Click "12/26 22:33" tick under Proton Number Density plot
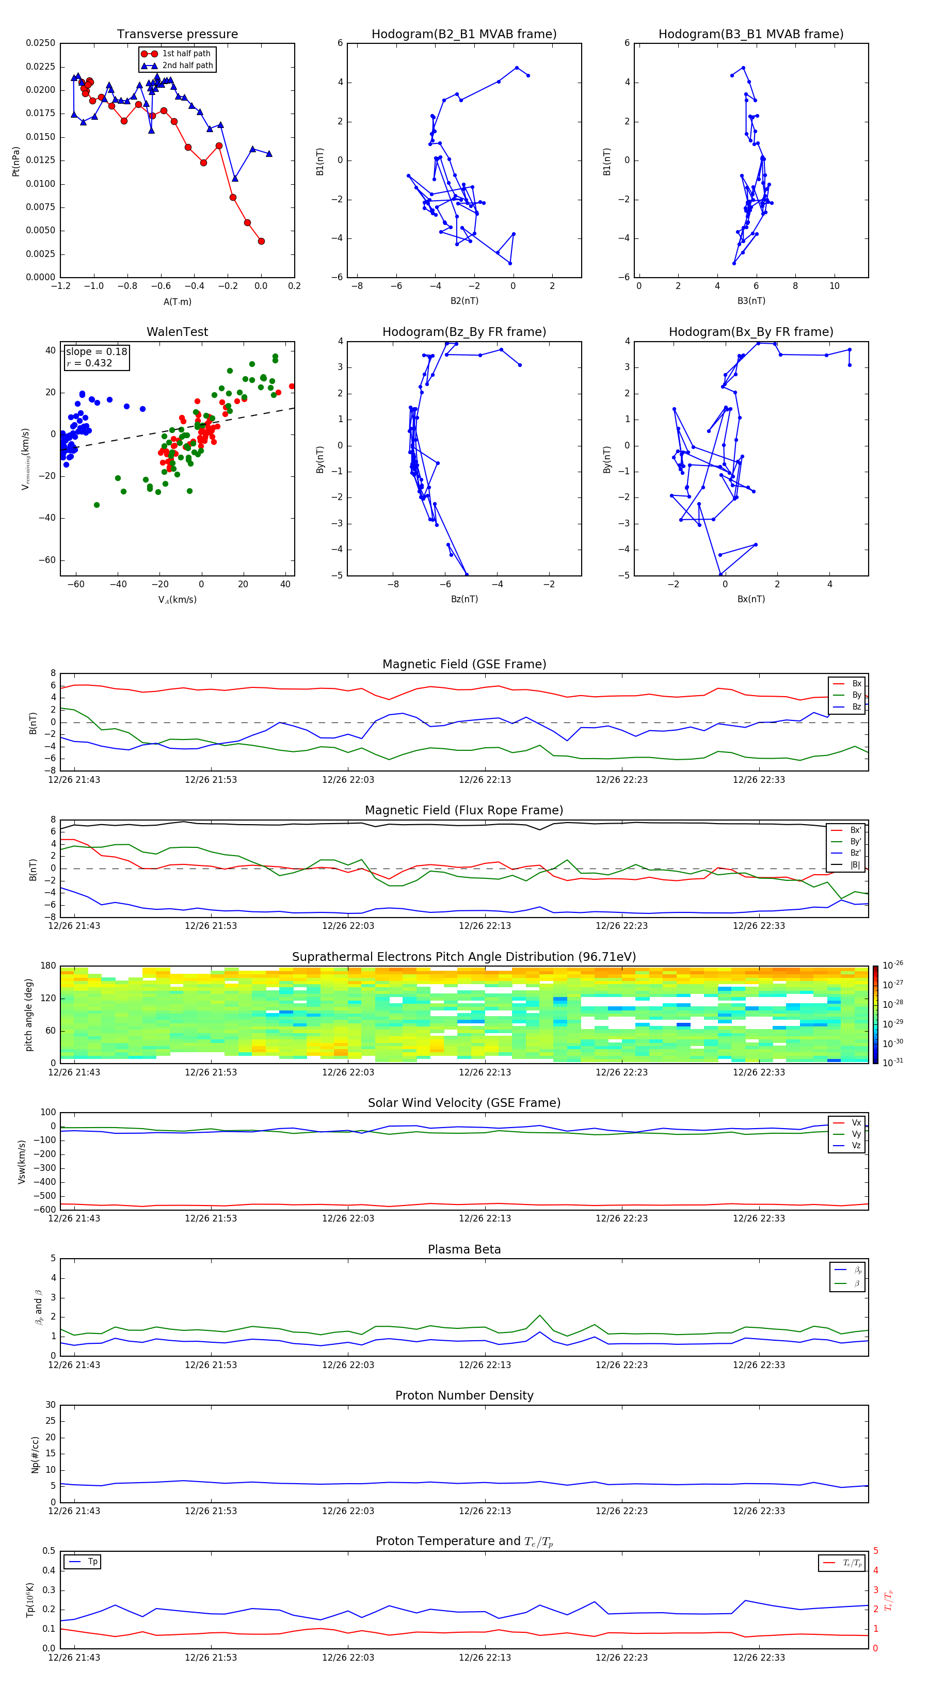Viewport: 929px width, 1703px height. (x=758, y=1511)
